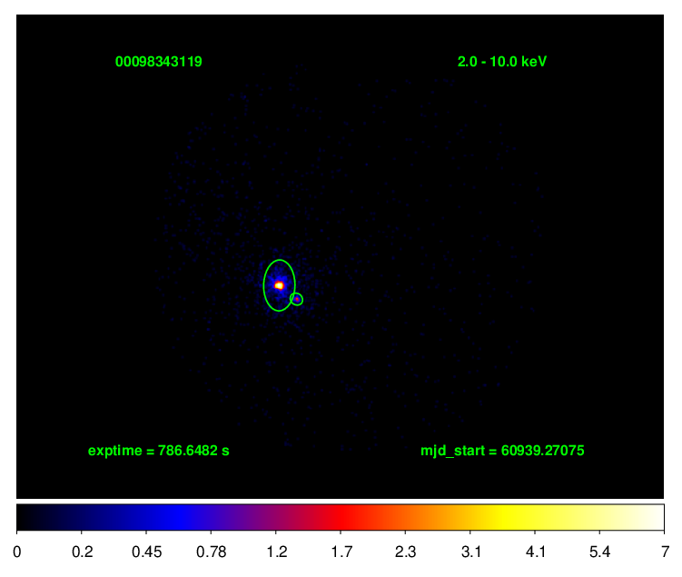Click the mjd_start = 60939.27075 text
Viewport: 682px width, 577px height.
click(x=496, y=451)
